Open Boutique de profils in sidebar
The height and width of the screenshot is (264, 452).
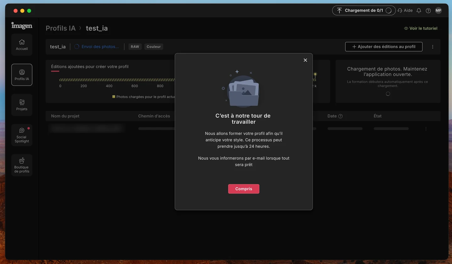tap(22, 165)
